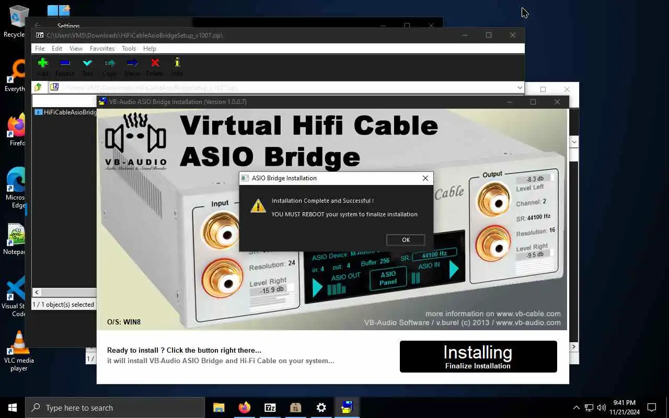Image resolution: width=669 pixels, height=418 pixels.
Task: Click the Delete icon in 7-Zip toolbar
Action: click(x=155, y=66)
